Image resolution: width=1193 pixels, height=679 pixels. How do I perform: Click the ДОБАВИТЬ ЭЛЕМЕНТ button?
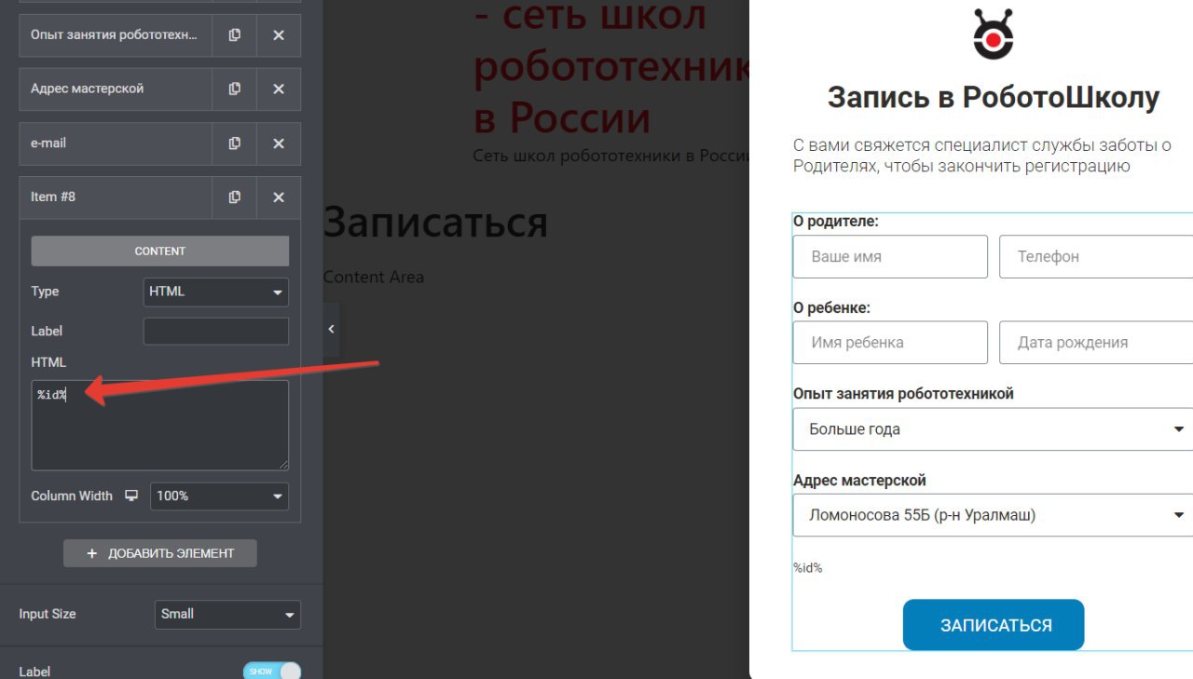pyautogui.click(x=160, y=553)
